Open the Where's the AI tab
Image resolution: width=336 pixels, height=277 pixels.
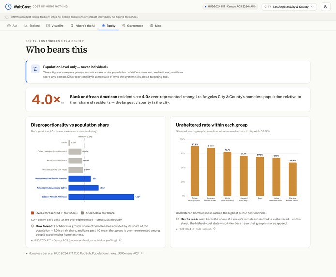point(83,26)
